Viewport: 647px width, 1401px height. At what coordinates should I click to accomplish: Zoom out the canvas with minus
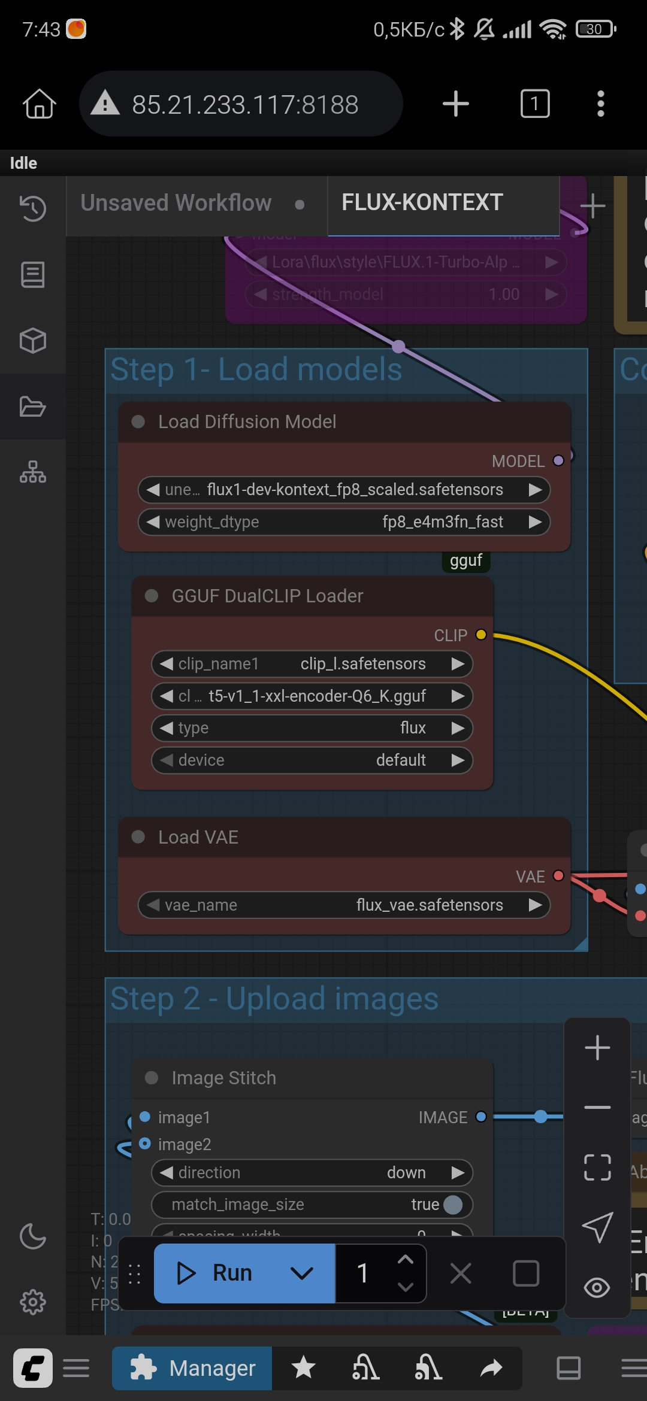click(597, 1108)
